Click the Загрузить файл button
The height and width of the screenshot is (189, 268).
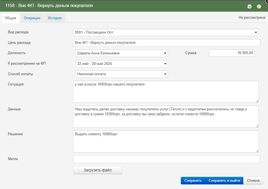(x=97, y=170)
